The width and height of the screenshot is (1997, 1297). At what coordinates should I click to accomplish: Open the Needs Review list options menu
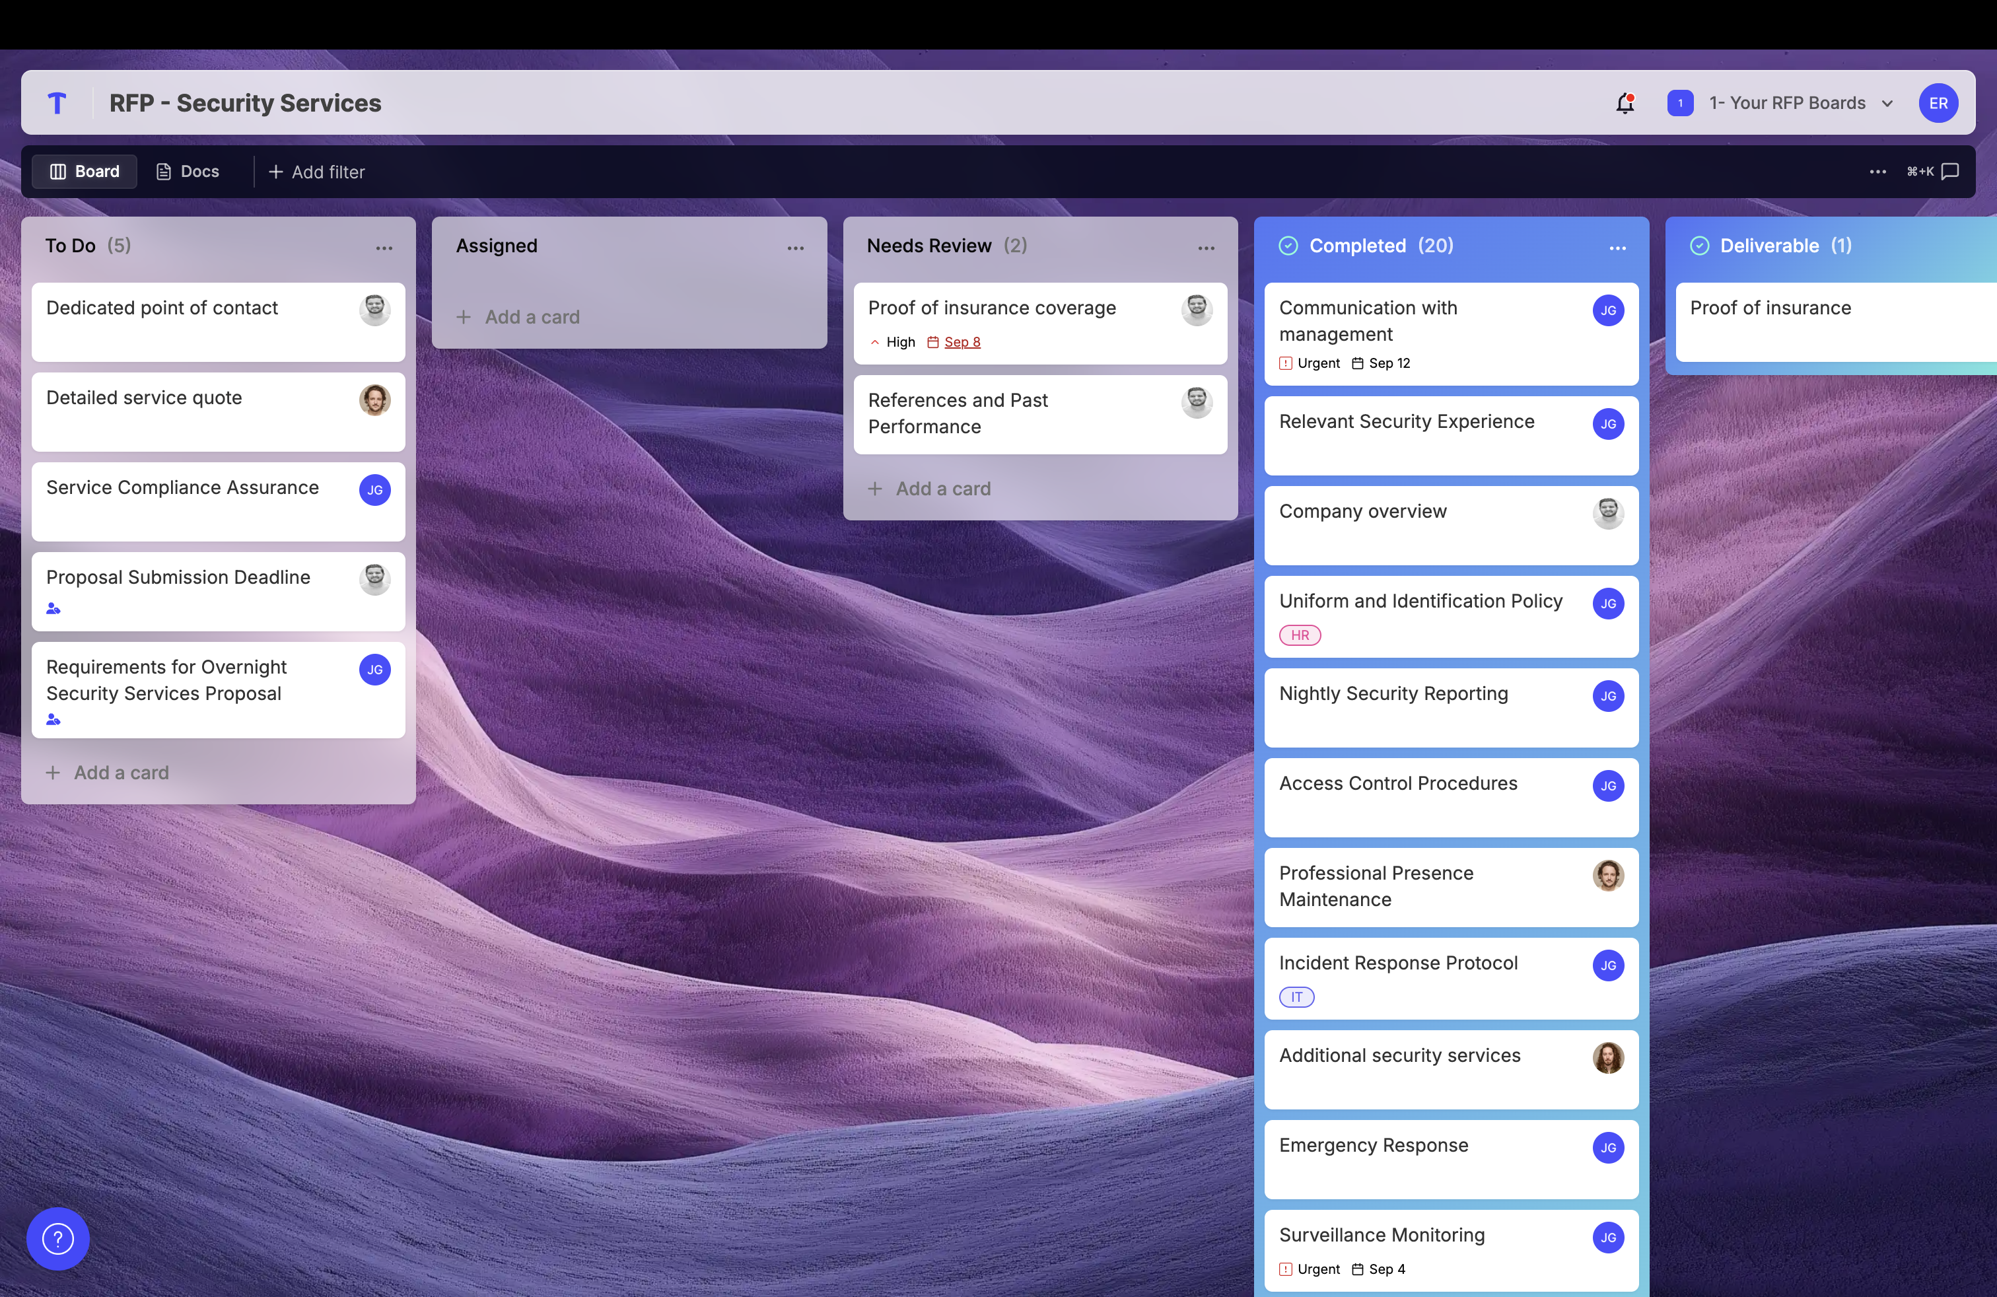[x=1206, y=248]
